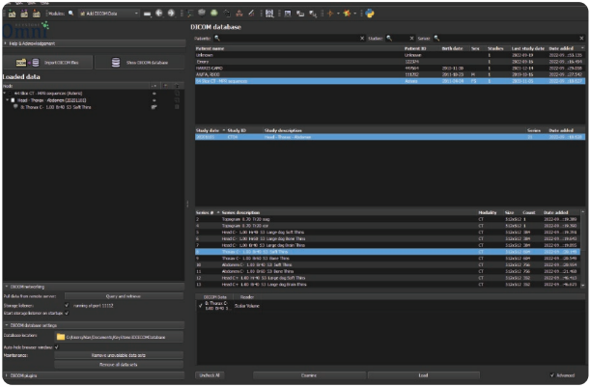Screen dimensions: 590x387
Task: Click the crosshair toolbar icon
Action: coord(332,14)
